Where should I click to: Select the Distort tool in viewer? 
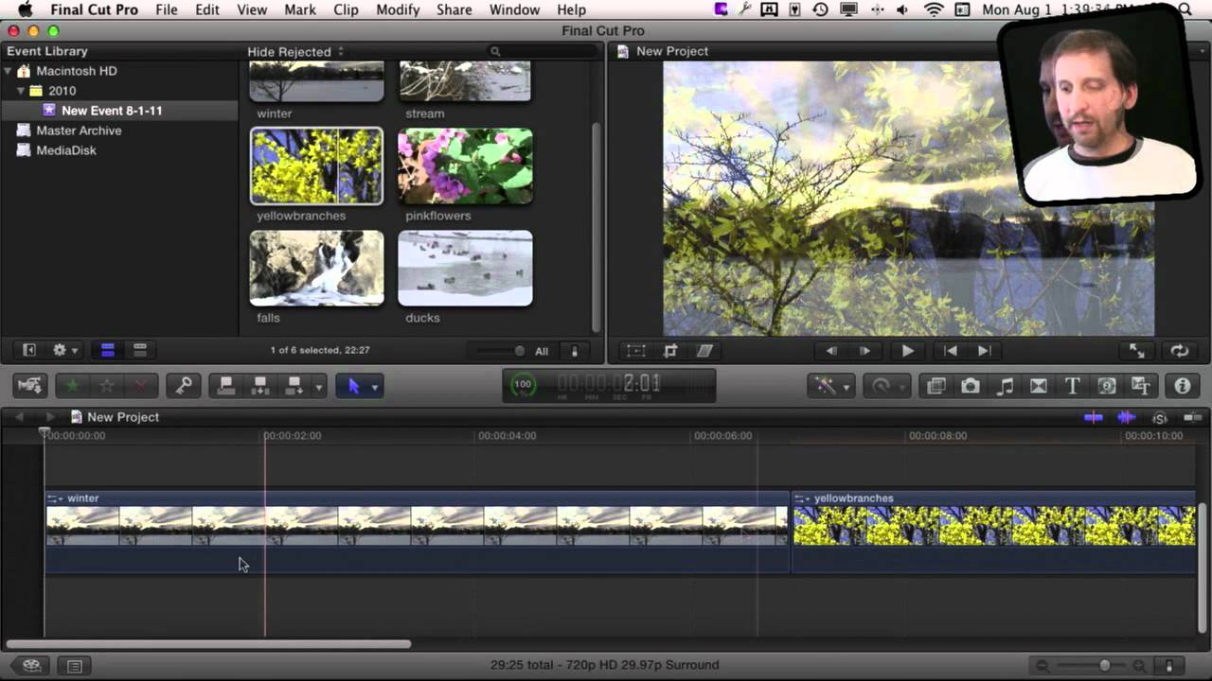pos(704,351)
